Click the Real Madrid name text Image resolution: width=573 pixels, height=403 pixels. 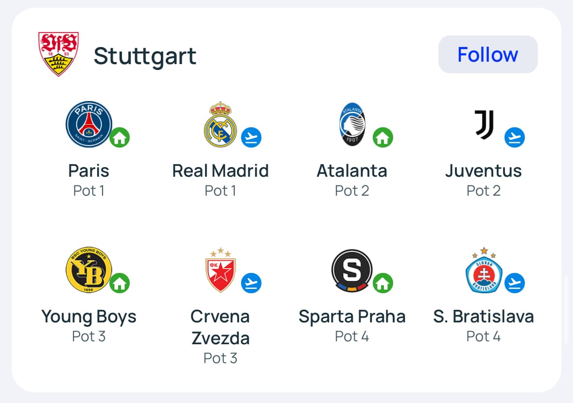[220, 171]
